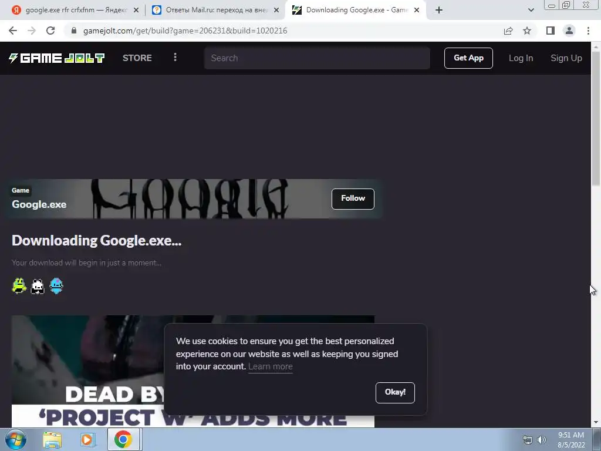Go back to the previous page
Screen dimensions: 601x451
click(13, 31)
